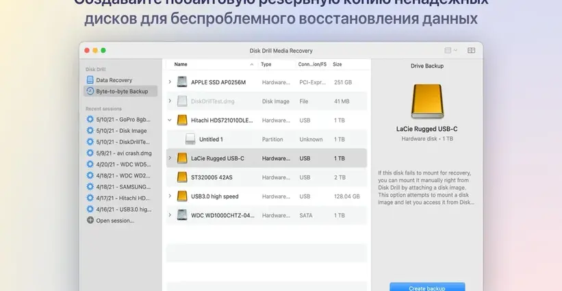Sort by the Conn...ion/FS column header
Screen dimensions: 562x291
[312, 64]
